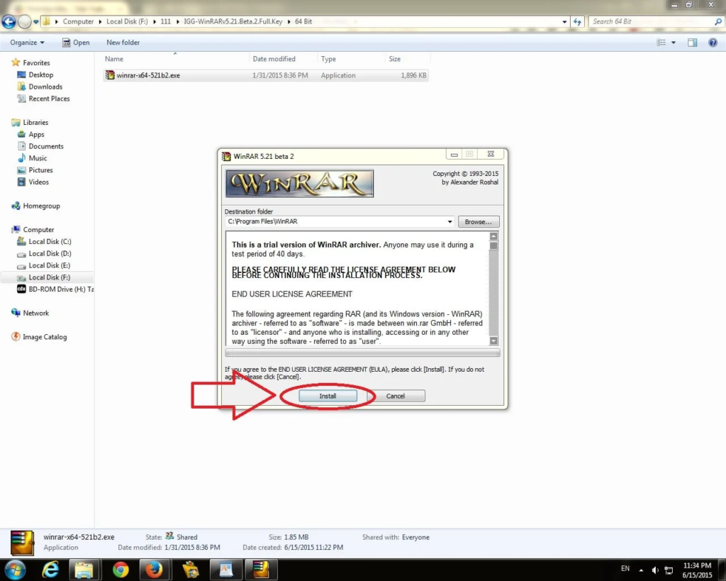Click the Search 64 Bit input field
The width and height of the screenshot is (726, 581).
click(651, 21)
